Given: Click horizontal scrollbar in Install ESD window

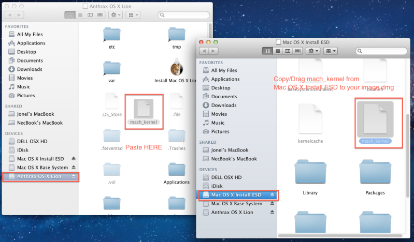Looking at the screenshot, I should pyautogui.click(x=340, y=236).
